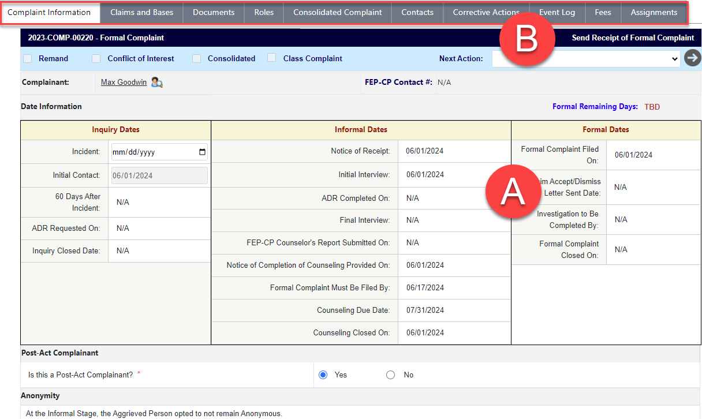Enable the Conflict of Interest checkbox
The height and width of the screenshot is (419, 702).
tap(96, 58)
